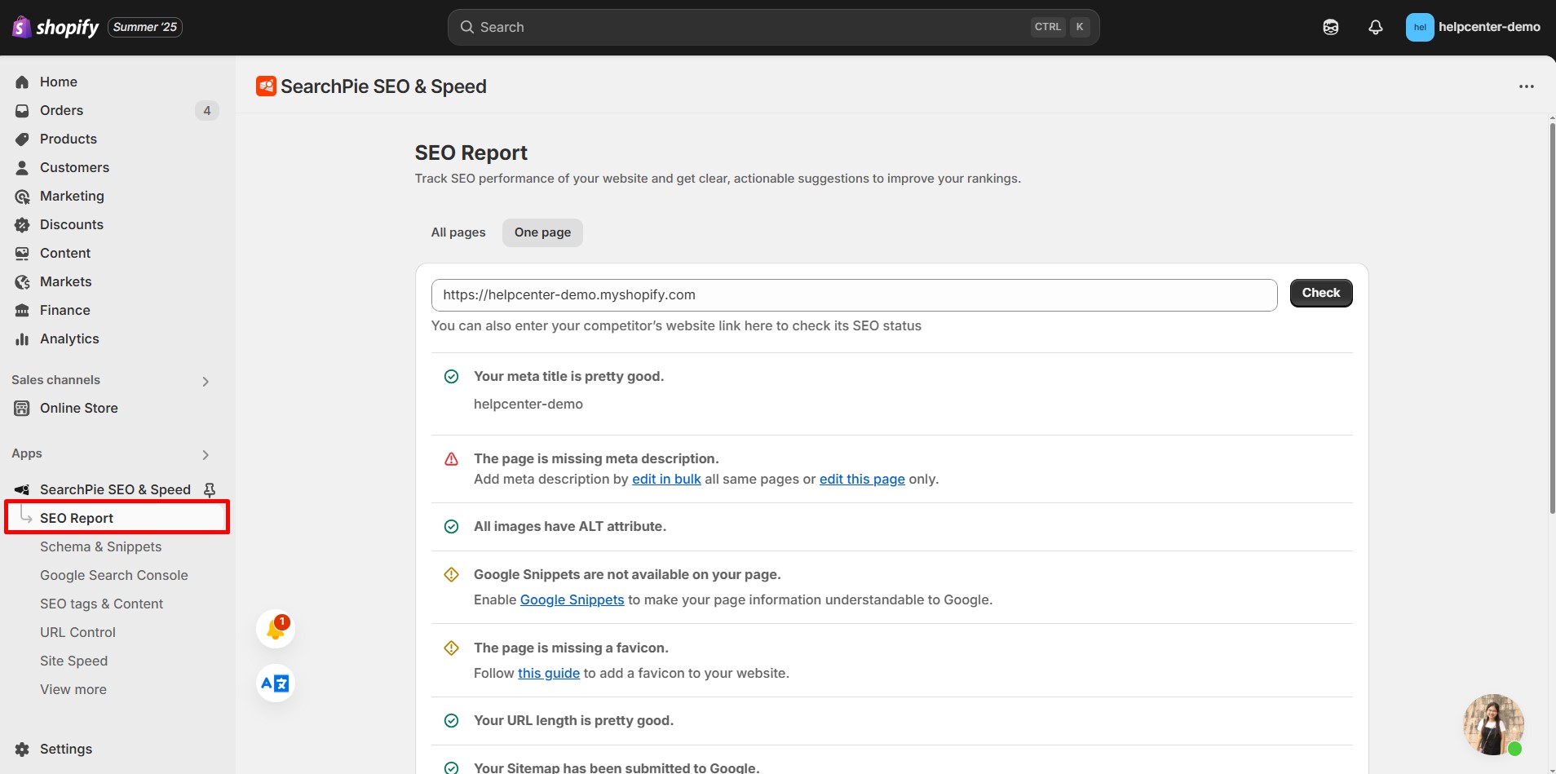Select the Marketing megaphone icon

22,196
